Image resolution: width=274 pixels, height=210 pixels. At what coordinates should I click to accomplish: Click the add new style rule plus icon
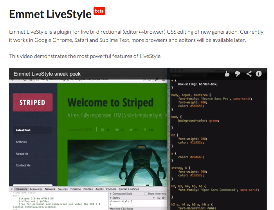pyautogui.click(x=154, y=198)
